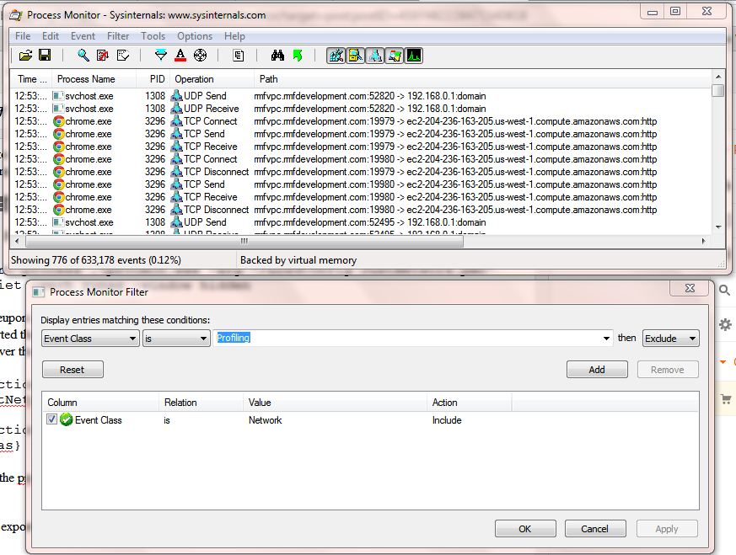Open the Process Tree icon
The image size is (736, 555).
pos(239,55)
